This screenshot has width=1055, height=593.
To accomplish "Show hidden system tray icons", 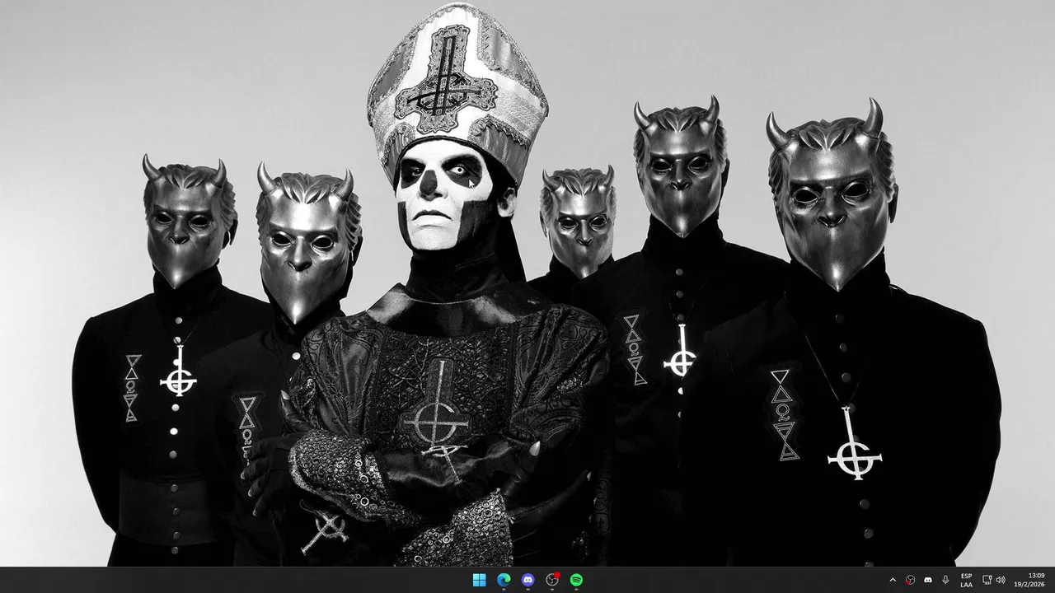I will click(x=893, y=580).
